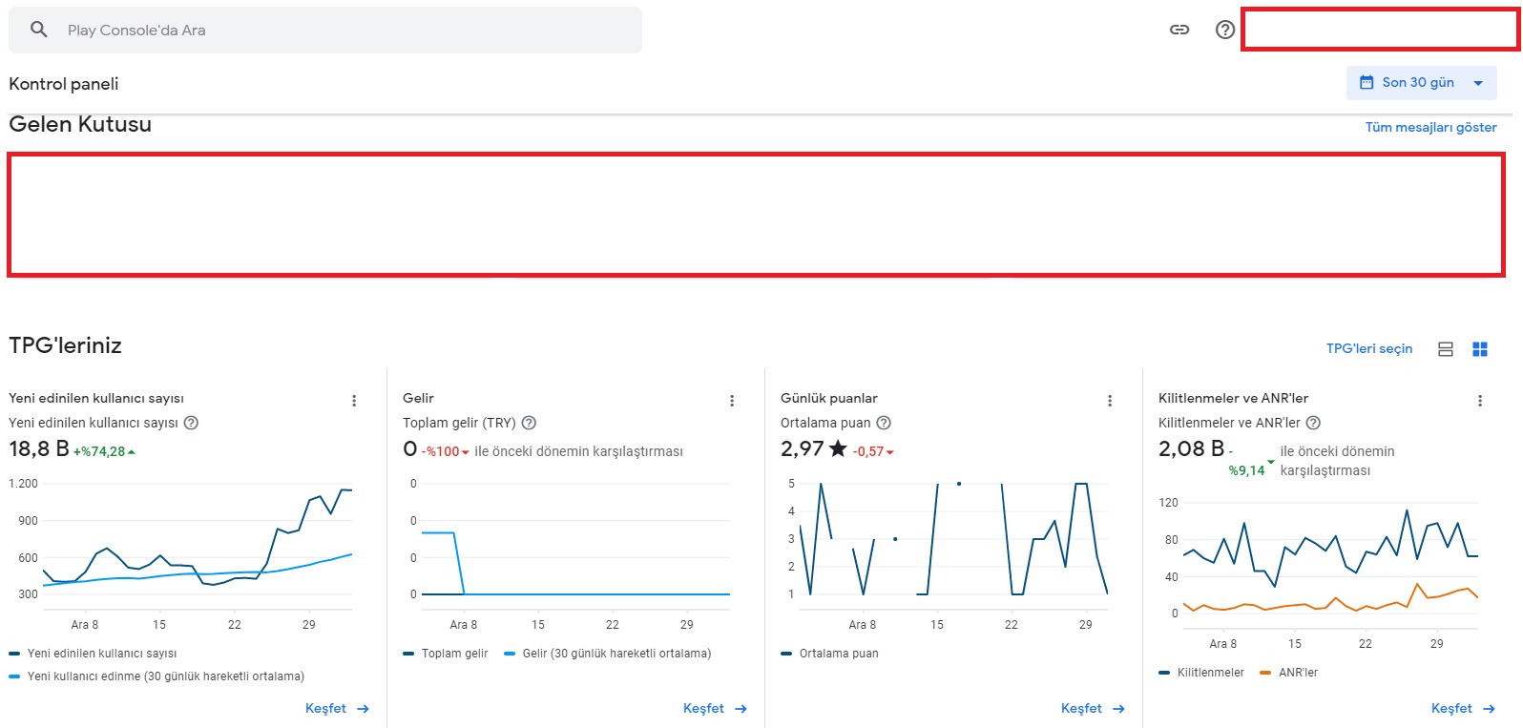
Task: Click the star icon beside 2,97 rating
Action: click(838, 448)
